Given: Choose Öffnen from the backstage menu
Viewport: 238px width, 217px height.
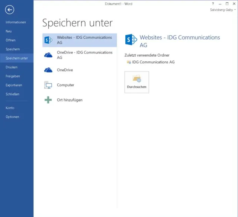Looking at the screenshot, I should coord(10,40).
